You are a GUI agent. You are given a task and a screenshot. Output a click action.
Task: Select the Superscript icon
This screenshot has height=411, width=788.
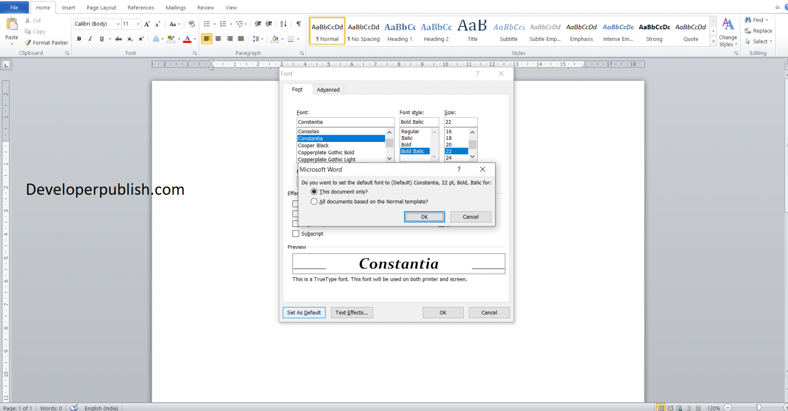[x=140, y=38]
